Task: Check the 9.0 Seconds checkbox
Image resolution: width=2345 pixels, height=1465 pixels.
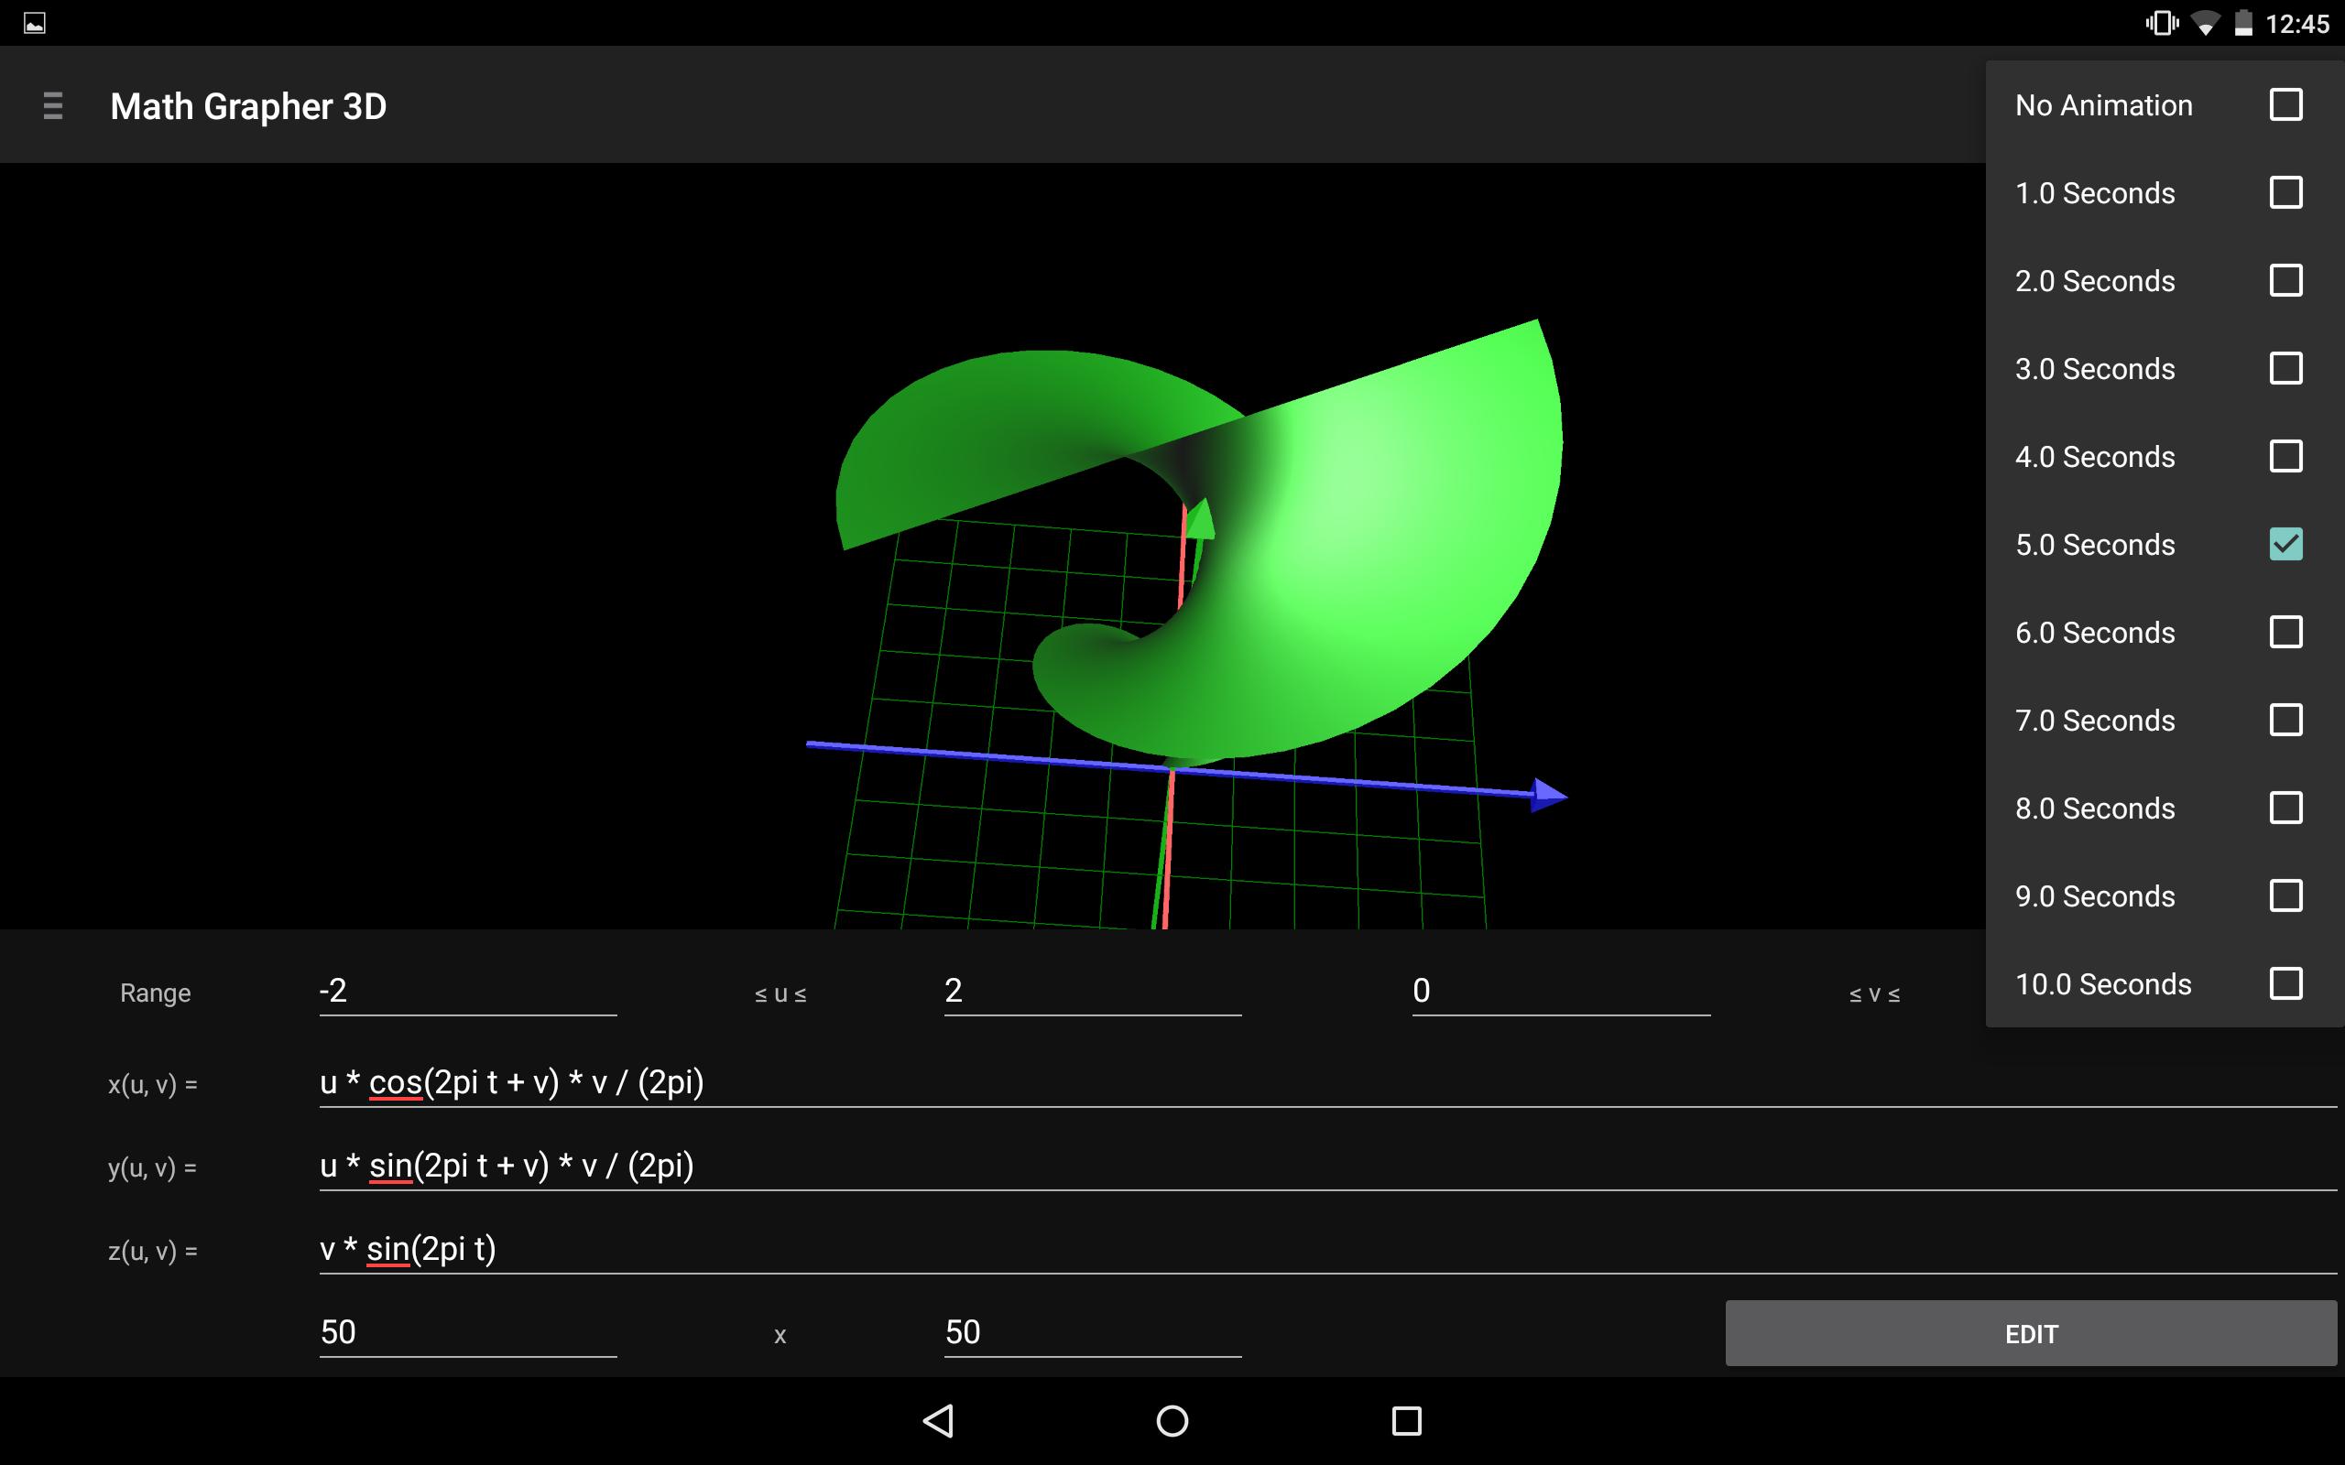Action: coord(2285,895)
